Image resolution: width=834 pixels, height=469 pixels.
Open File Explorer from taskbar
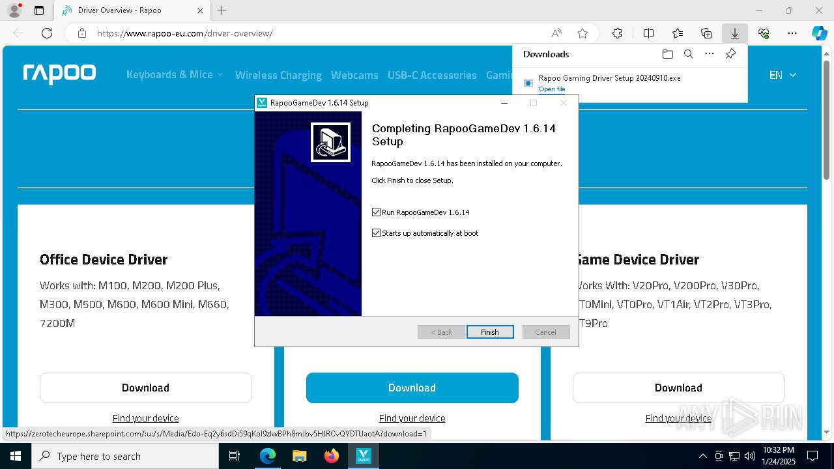(299, 456)
